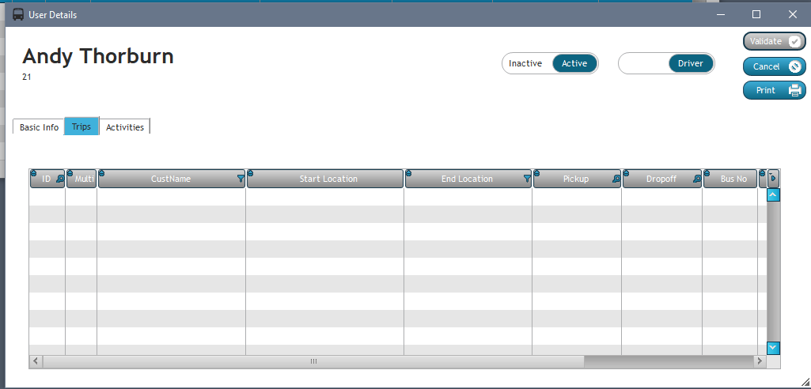Open the Activities tab
The width and height of the screenshot is (811, 389).
point(125,127)
